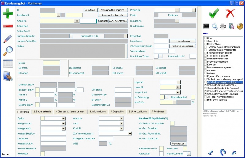Switch to the 2. Sachmerkmale tab
Viewport: 245px width, 158px height.
pyautogui.click(x=43, y=112)
